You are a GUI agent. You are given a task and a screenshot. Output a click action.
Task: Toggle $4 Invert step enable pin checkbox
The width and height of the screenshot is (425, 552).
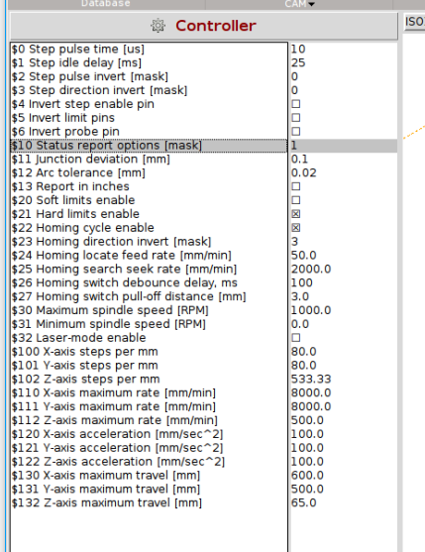point(296,104)
